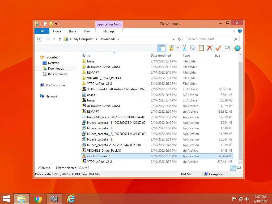Switch to the Home ribbon tab

pyautogui.click(x=57, y=31)
